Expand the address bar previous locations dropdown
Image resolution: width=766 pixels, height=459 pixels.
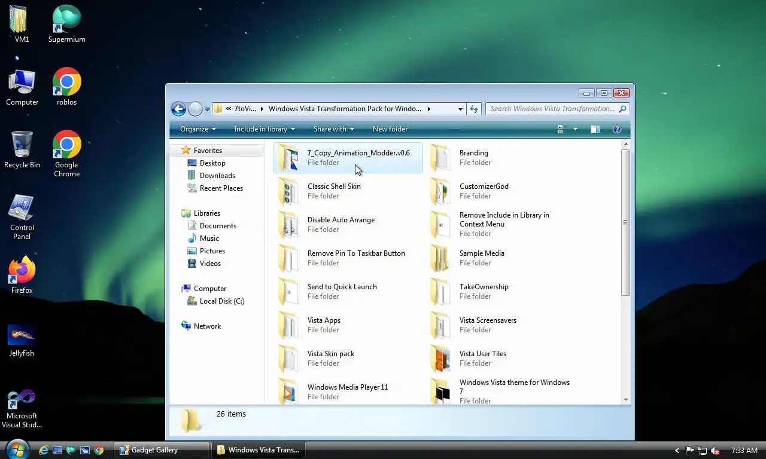click(x=460, y=109)
